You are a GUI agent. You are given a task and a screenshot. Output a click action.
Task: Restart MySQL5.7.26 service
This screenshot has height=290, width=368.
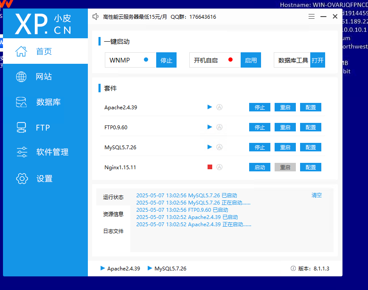click(x=285, y=147)
